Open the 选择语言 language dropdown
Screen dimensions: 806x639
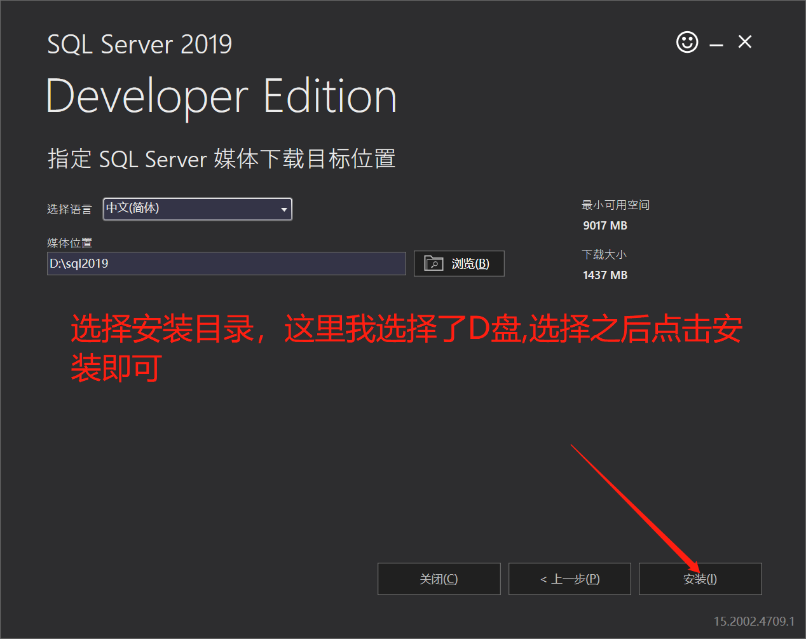(x=198, y=209)
